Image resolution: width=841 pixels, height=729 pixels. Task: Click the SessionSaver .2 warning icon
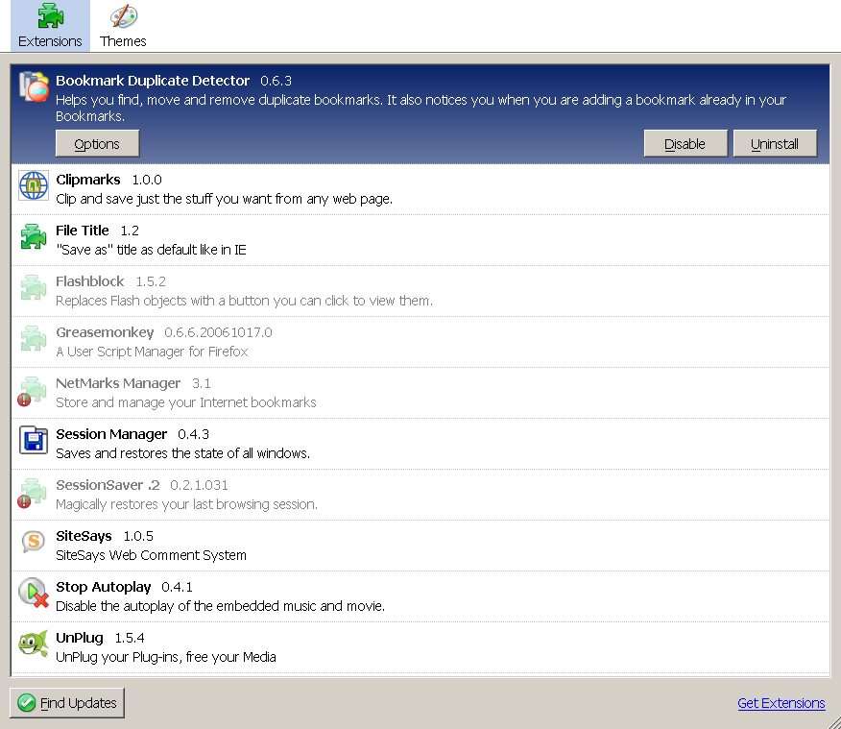click(24, 501)
